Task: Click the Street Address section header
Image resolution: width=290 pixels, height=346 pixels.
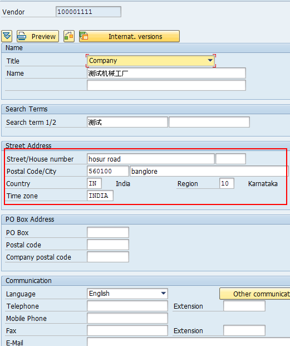Action: click(x=28, y=145)
